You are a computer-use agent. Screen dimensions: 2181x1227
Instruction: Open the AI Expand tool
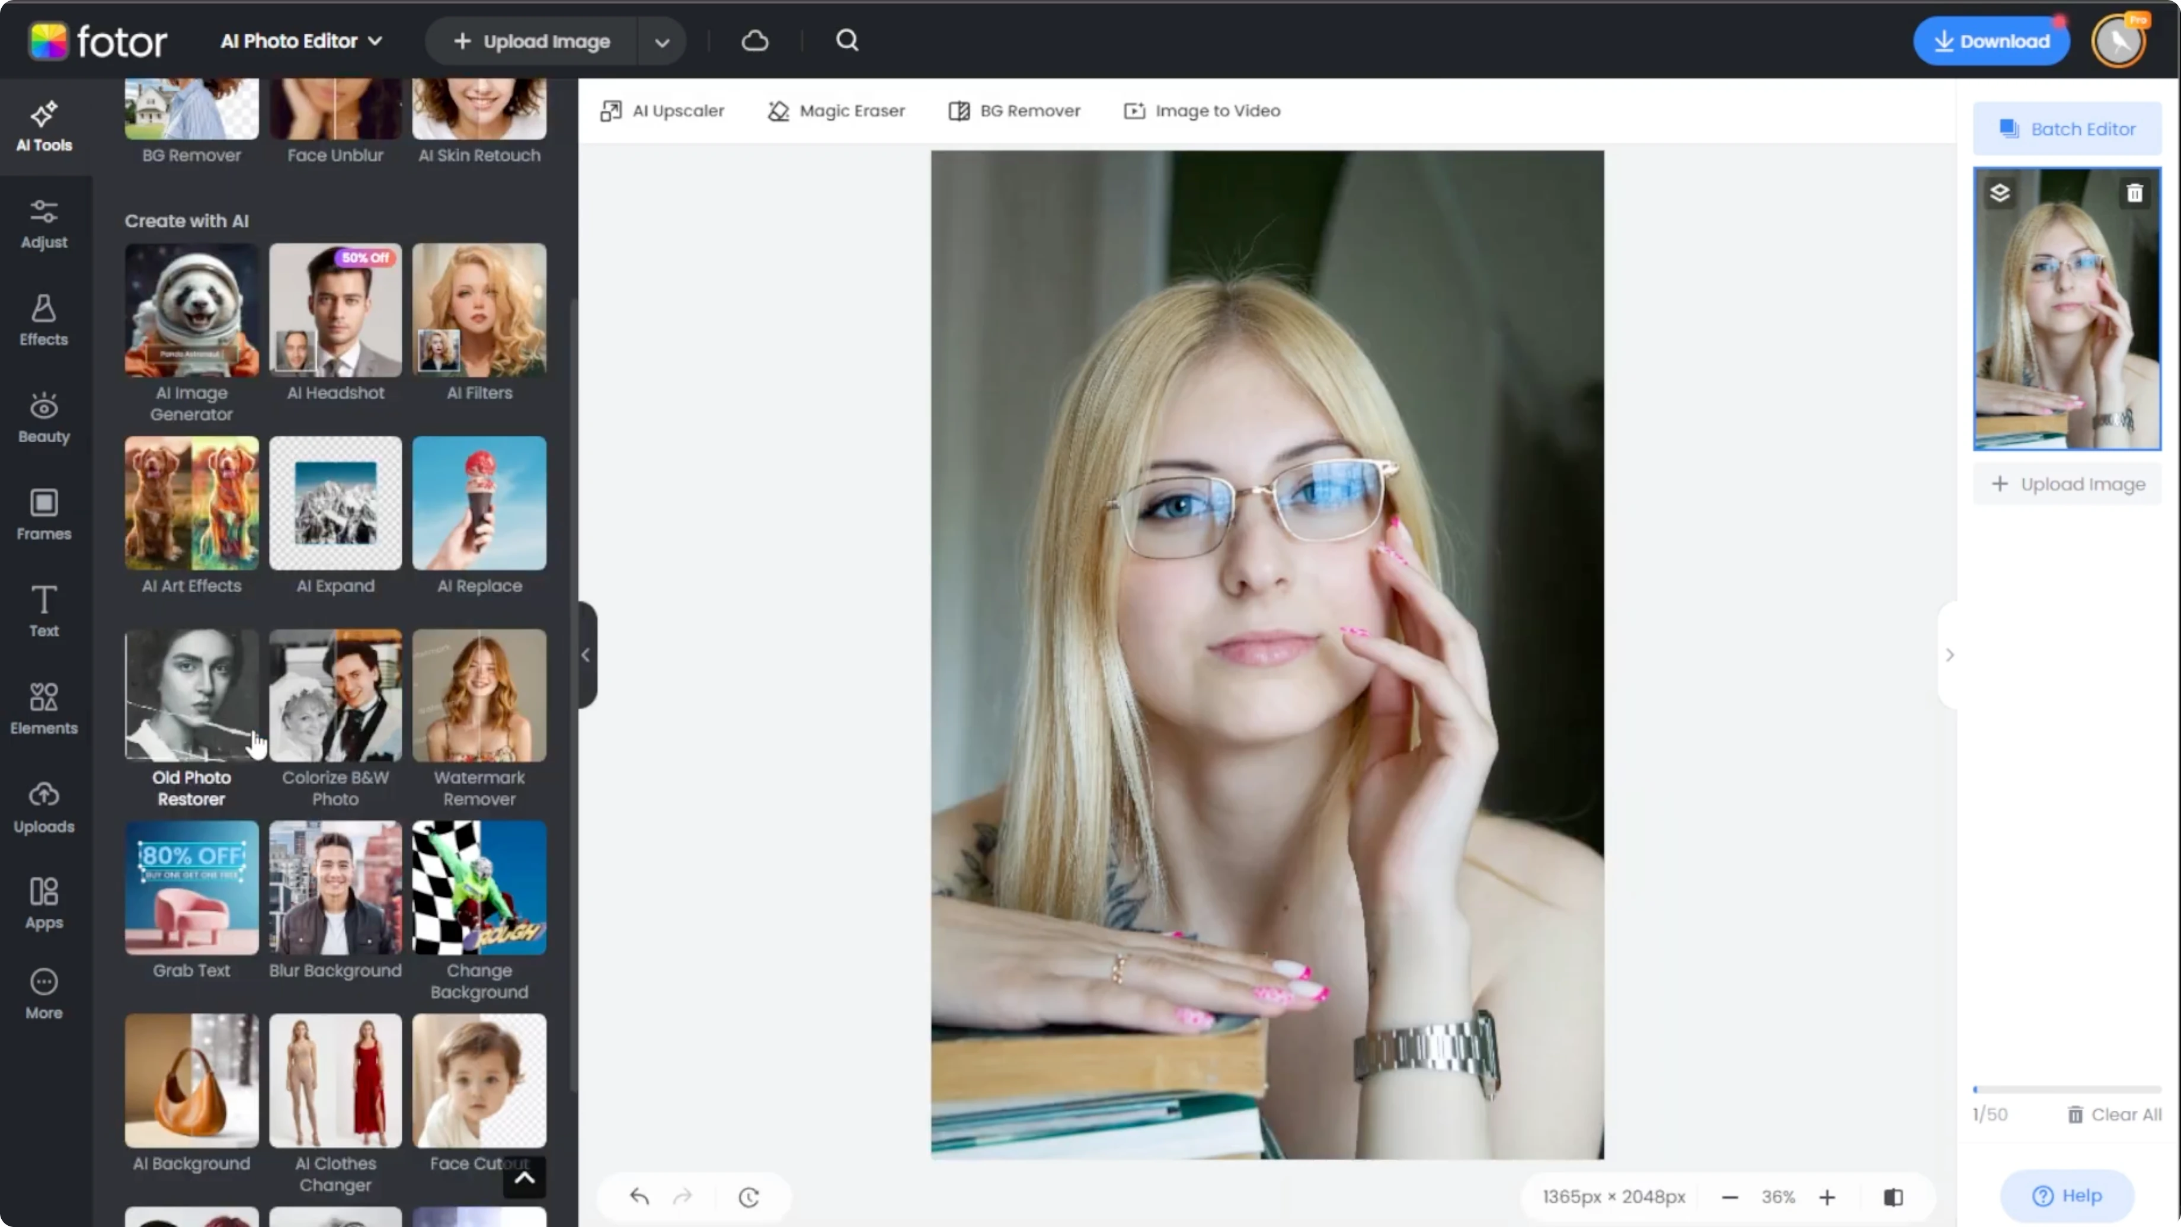pyautogui.click(x=335, y=516)
